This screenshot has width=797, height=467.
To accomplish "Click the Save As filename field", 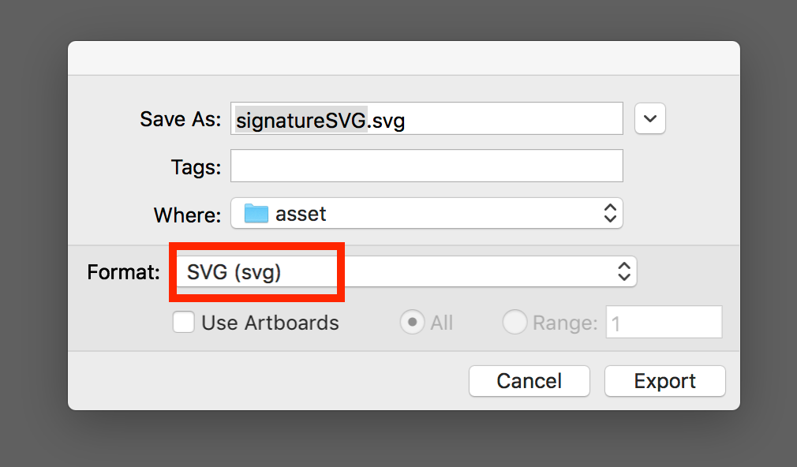I will [x=426, y=119].
